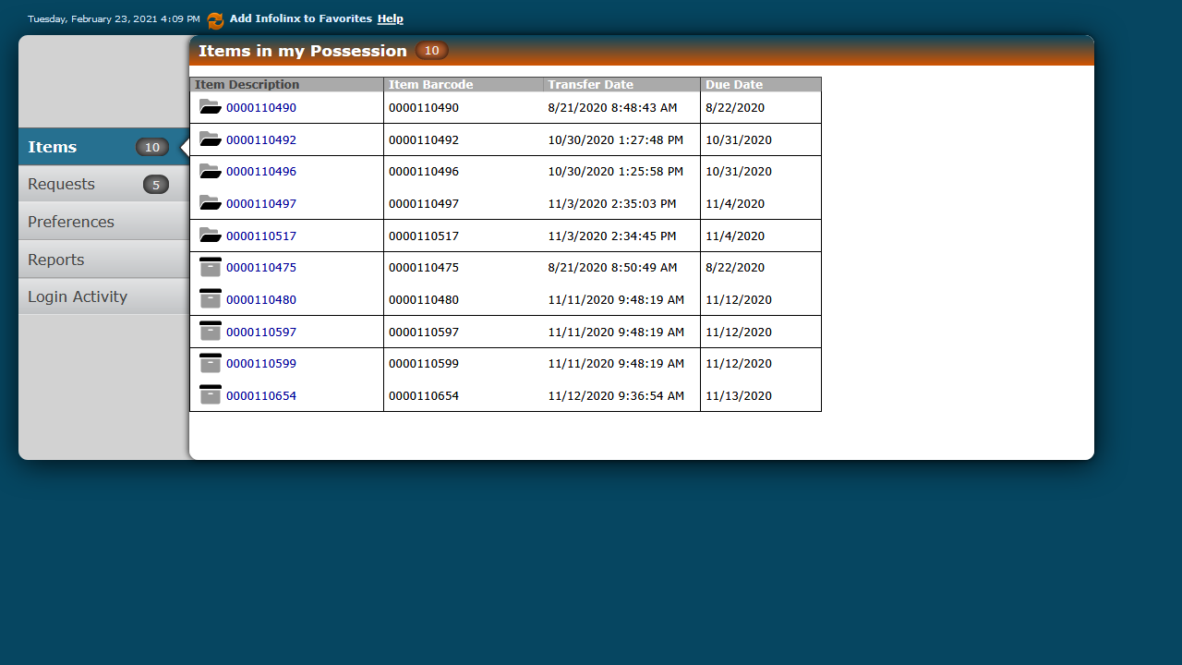This screenshot has width=1182, height=665.
Task: Open Reports from the sidebar
Action: point(103,260)
